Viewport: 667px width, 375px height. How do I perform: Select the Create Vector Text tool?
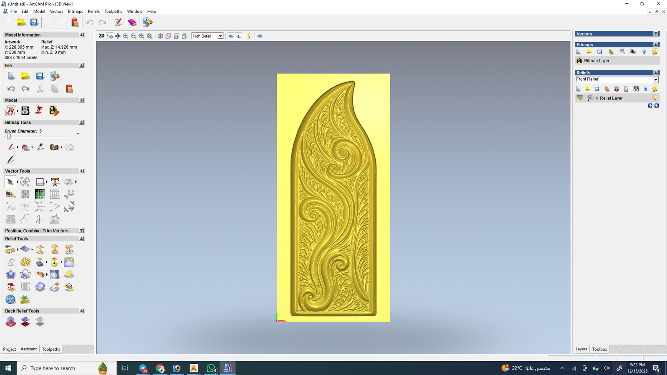coord(55,182)
